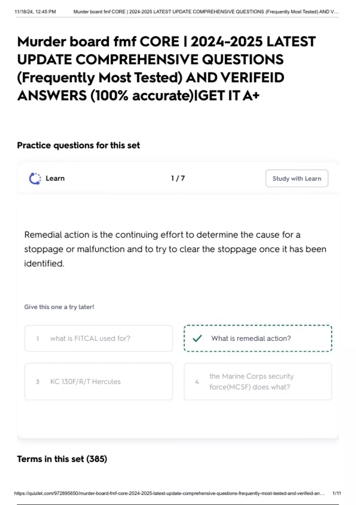Screen dimensions: 356x505
Task: Click the 'Terms in this set (385)' heading
Action: coord(62,459)
